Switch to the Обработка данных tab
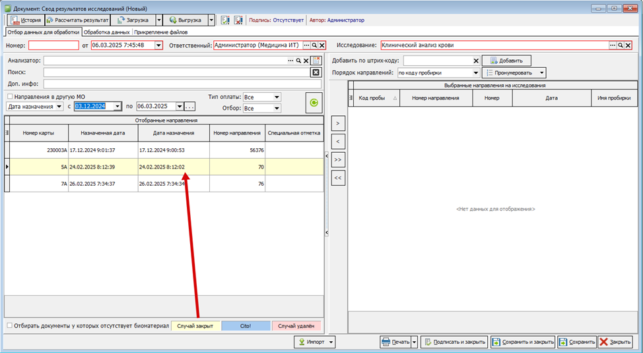 (107, 32)
